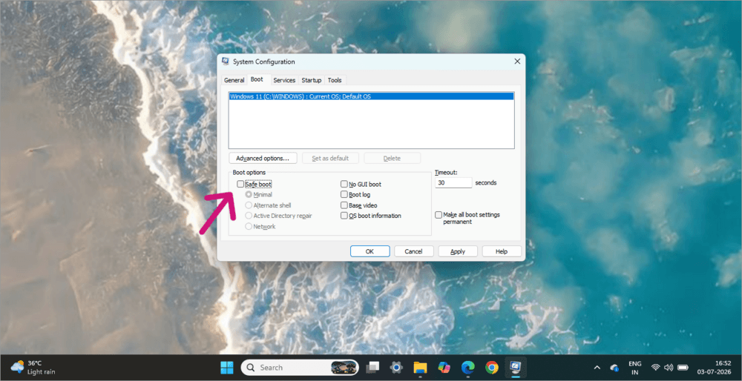Click the Timeout seconds input field
The image size is (742, 381).
(453, 182)
